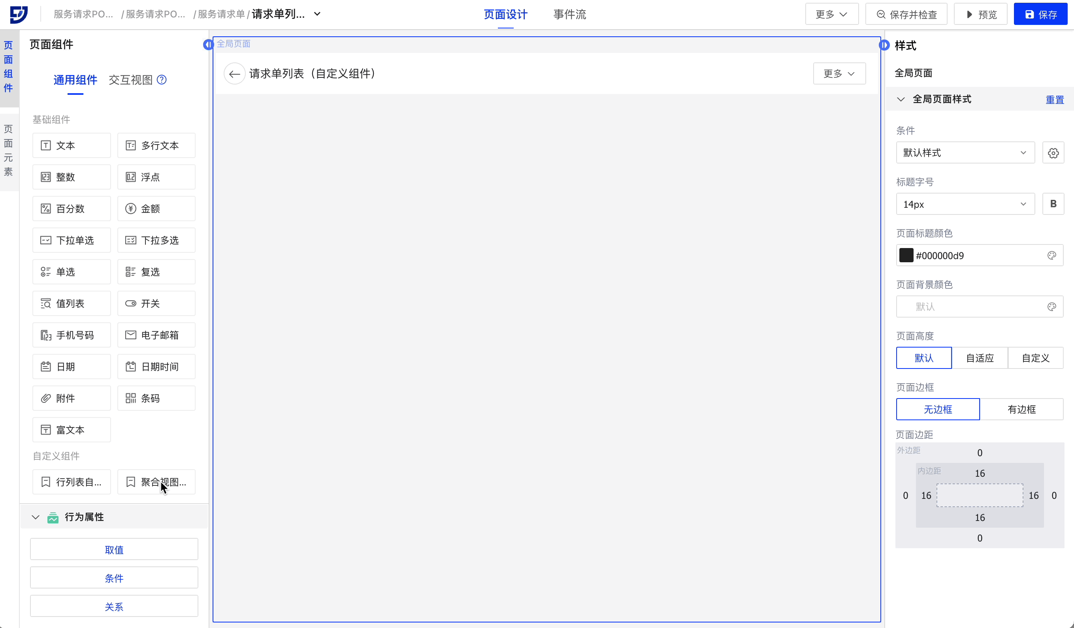Select the 金额 currency component
Image resolution: width=1074 pixels, height=628 pixels.
click(156, 209)
